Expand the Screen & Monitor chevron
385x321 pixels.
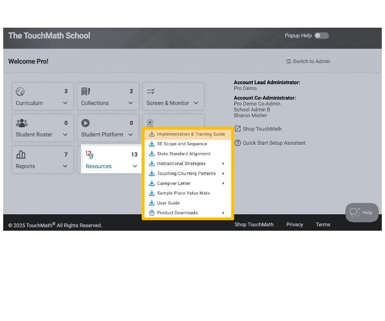click(196, 103)
